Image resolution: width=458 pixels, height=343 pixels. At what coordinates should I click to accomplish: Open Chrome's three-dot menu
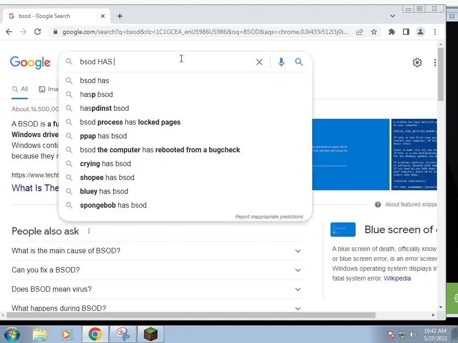pyautogui.click(x=435, y=32)
